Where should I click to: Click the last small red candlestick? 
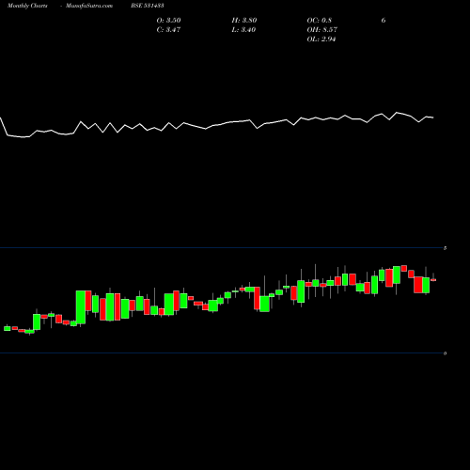[x=433, y=280]
